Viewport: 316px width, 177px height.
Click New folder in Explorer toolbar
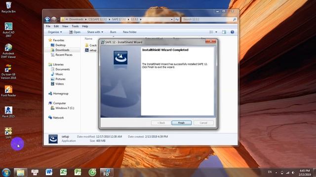(129, 32)
